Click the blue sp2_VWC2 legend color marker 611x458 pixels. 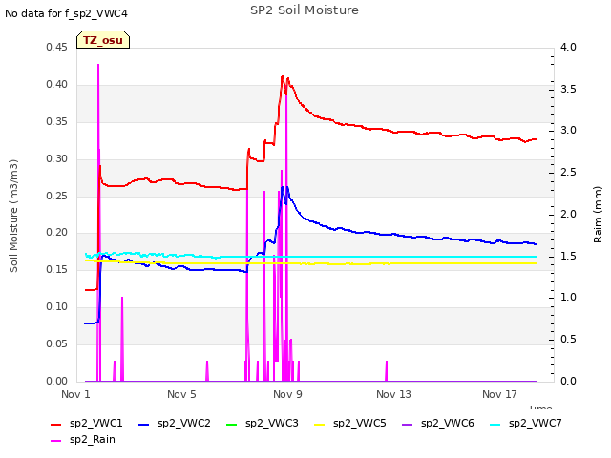click(144, 424)
